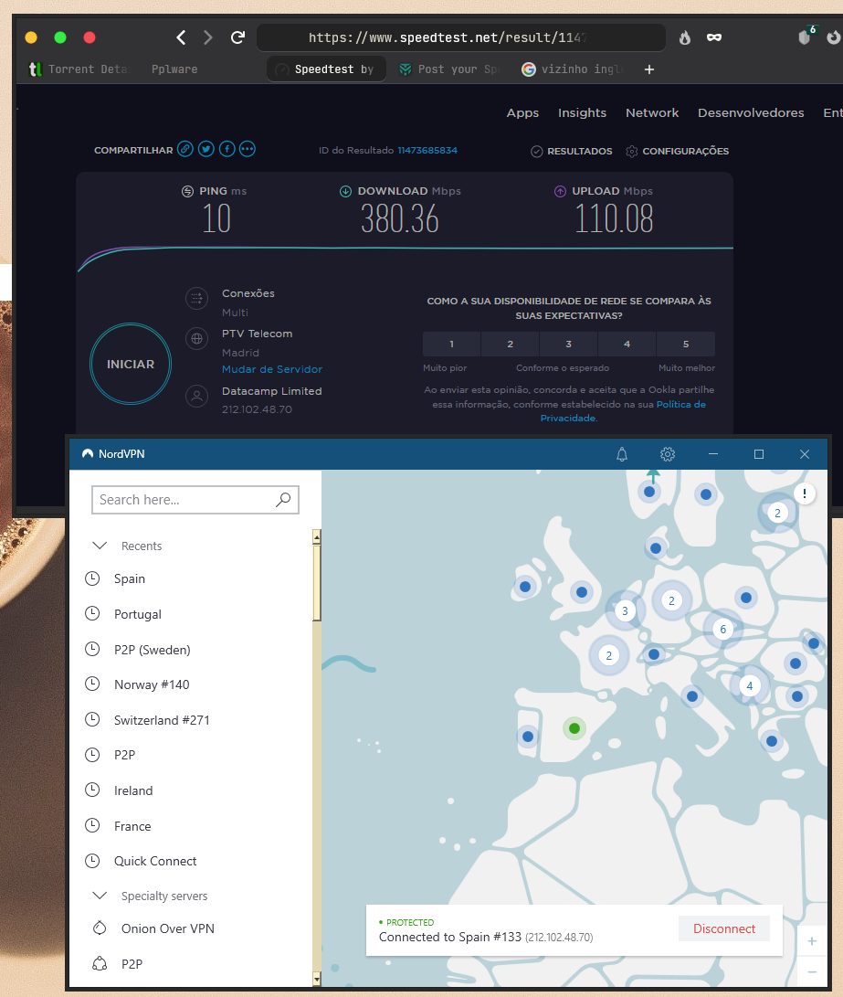The image size is (843, 997).
Task: Disconnect from Spain #133
Action: (x=724, y=928)
